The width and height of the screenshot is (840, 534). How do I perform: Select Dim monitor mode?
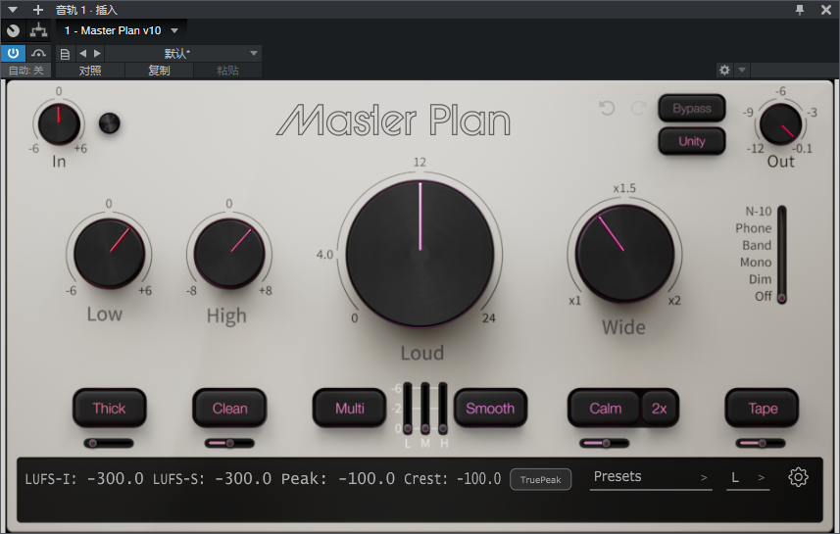pos(761,279)
